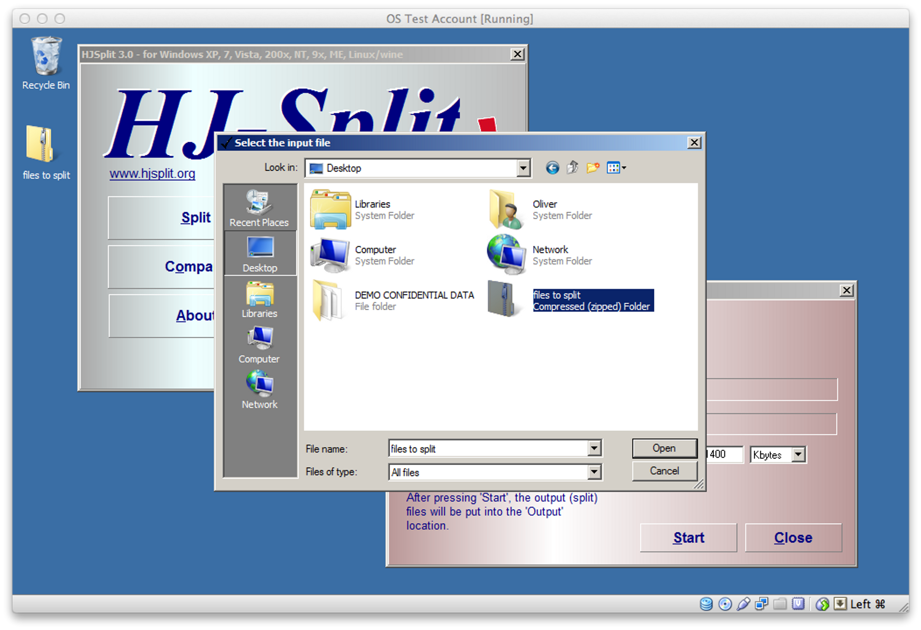
Task: Open the Kbytes unit dropdown
Action: click(x=799, y=455)
